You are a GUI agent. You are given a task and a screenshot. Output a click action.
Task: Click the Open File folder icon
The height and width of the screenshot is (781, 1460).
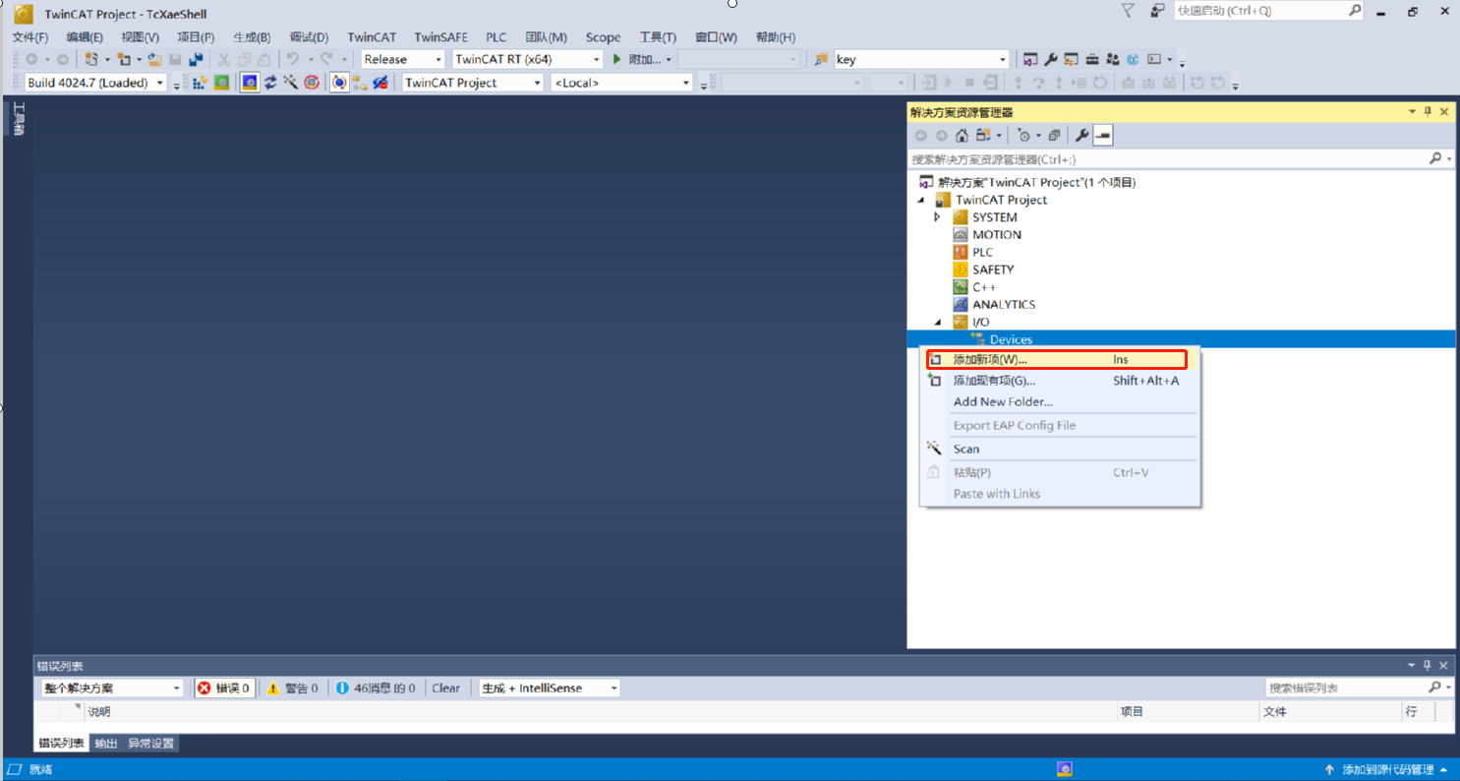(154, 59)
